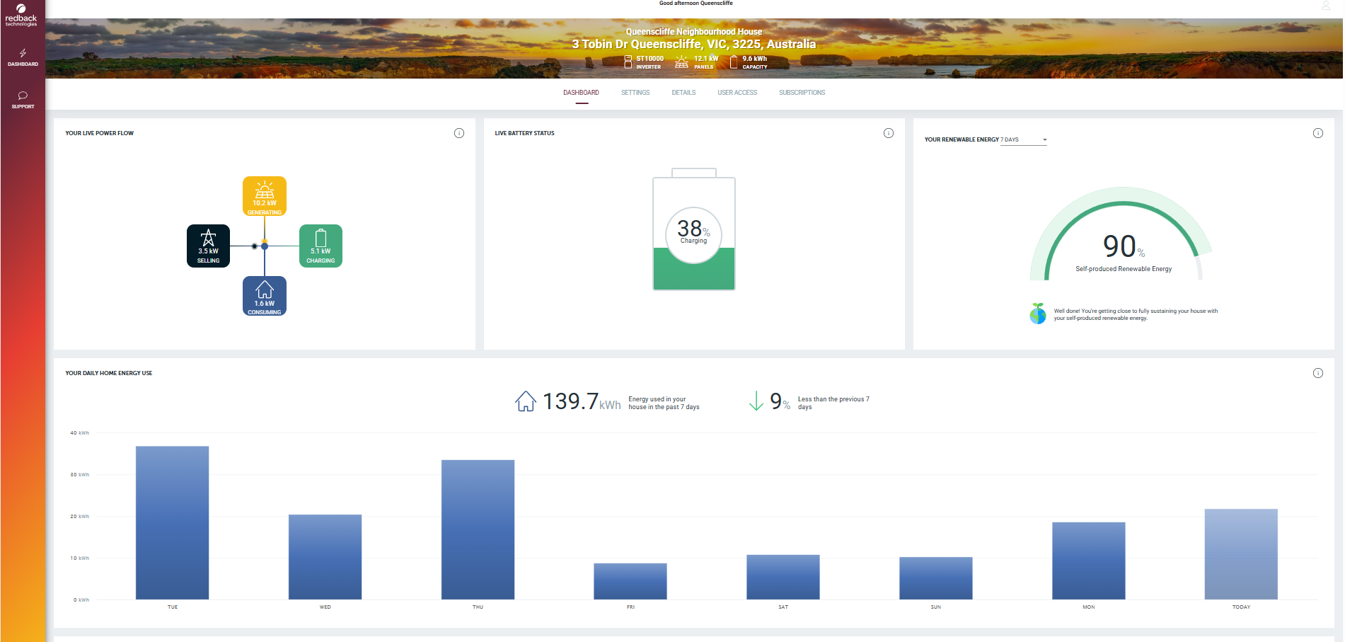Switch to the Details tab

pos(683,93)
